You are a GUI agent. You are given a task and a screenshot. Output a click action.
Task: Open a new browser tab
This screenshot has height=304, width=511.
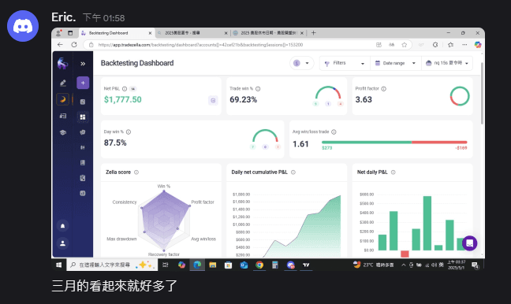coord(314,33)
